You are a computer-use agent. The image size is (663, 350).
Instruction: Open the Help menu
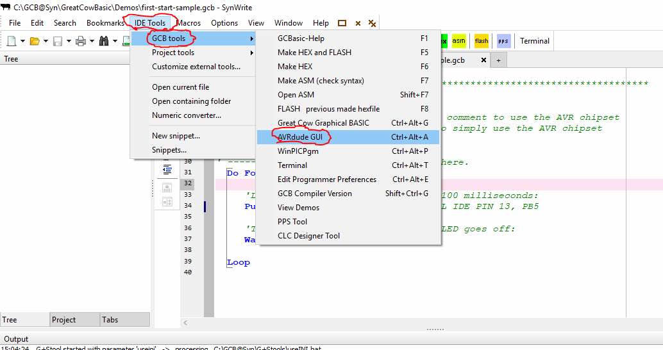point(321,23)
